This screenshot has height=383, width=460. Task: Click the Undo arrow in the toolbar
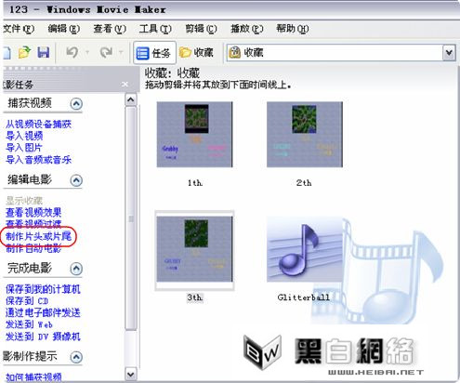[72, 52]
